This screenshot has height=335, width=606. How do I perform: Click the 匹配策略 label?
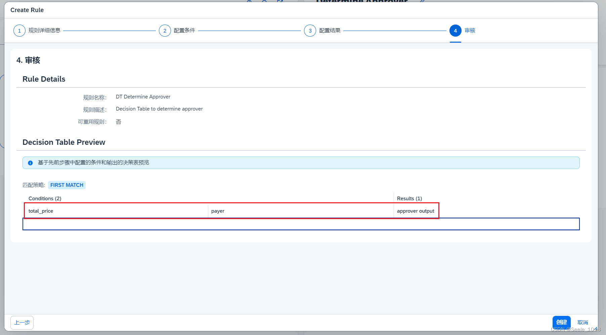point(34,185)
